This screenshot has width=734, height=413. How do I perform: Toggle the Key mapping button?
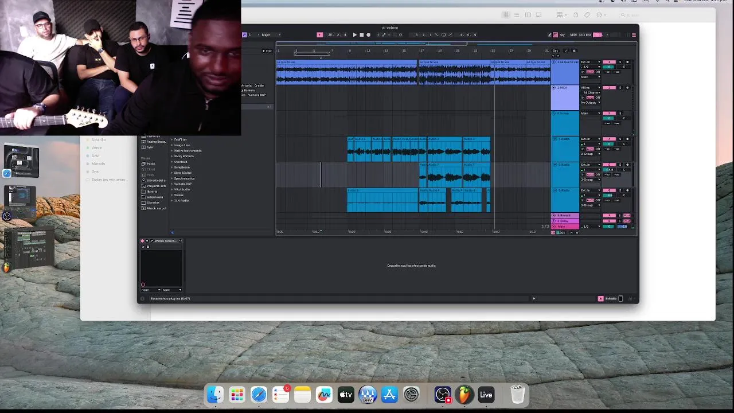coord(561,35)
